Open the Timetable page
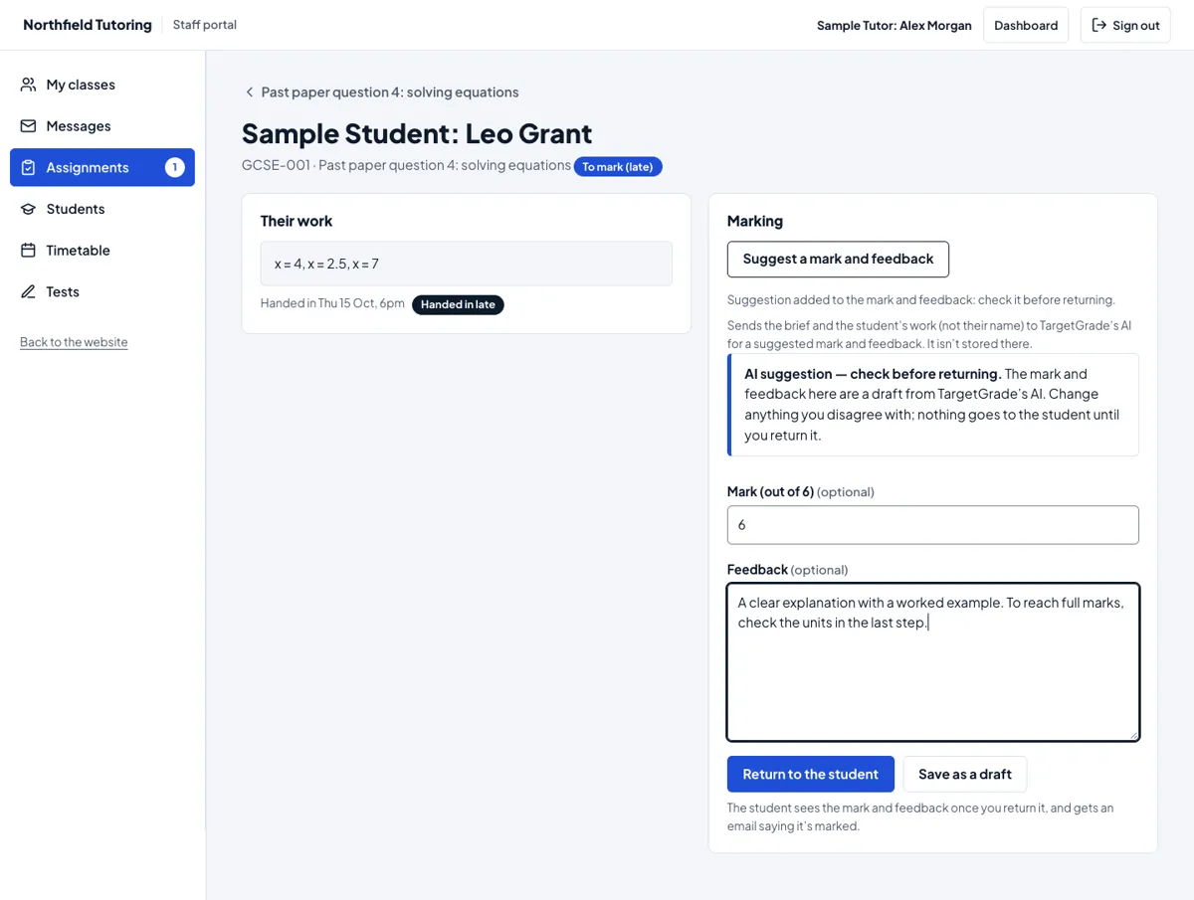 point(102,251)
